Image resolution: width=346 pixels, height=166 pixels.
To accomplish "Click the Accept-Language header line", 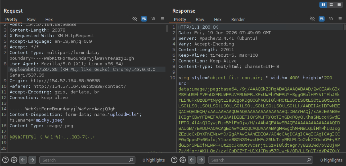I will [51, 41].
